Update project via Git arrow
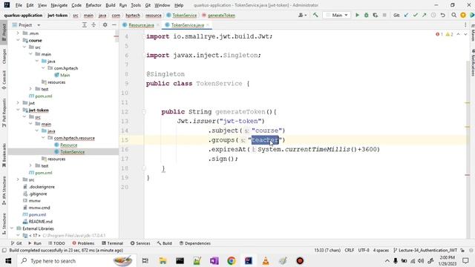 [406, 15]
